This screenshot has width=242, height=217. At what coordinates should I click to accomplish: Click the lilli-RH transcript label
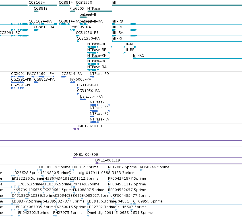(118, 27)
